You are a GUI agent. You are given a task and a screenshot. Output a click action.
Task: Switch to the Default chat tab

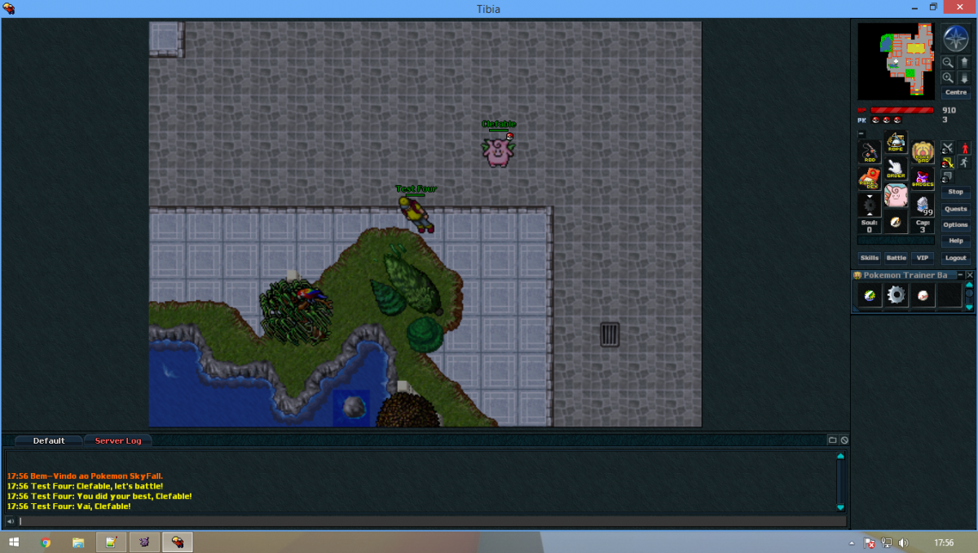click(49, 440)
